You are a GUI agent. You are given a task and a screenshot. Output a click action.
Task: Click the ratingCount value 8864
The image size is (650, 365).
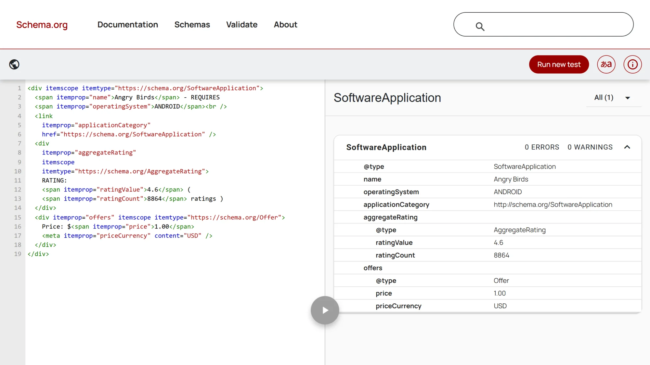pos(501,255)
